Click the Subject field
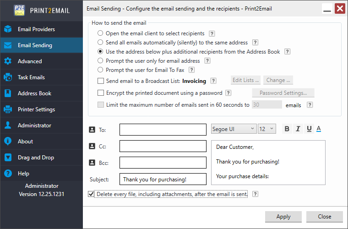The image size is (348, 229). pyautogui.click(x=163, y=179)
